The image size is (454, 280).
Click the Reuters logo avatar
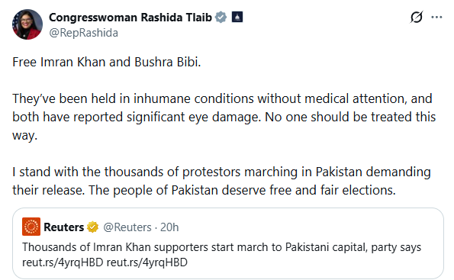click(31, 227)
